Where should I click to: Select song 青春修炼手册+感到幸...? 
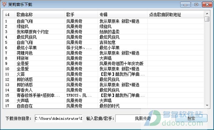pyautogui.click(x=38, y=95)
